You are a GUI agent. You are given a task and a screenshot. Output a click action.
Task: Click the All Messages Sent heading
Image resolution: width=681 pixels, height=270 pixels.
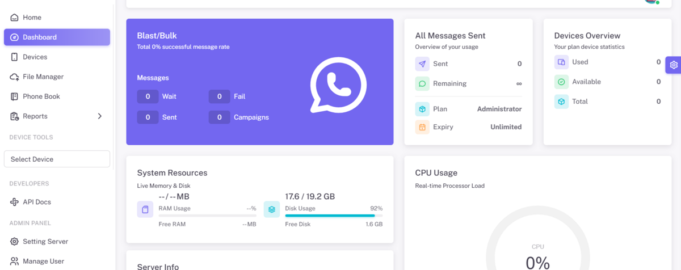450,36
